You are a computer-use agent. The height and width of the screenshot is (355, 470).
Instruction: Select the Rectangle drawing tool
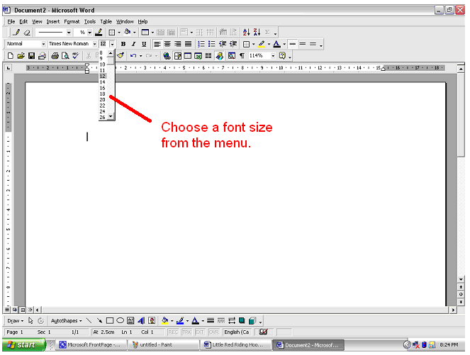click(110, 321)
